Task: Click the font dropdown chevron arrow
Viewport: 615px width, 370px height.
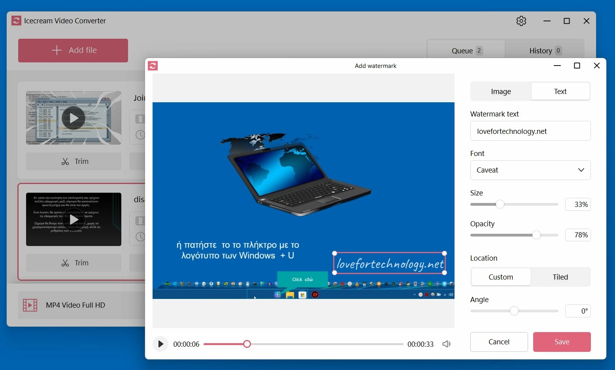Action: point(581,170)
